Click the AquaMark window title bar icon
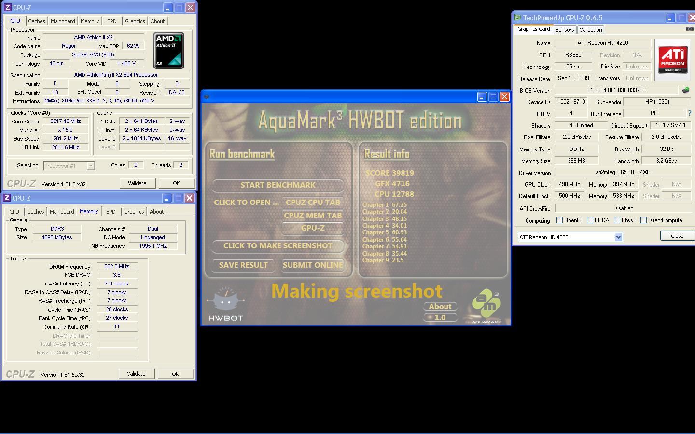The width and height of the screenshot is (695, 434). click(207, 96)
